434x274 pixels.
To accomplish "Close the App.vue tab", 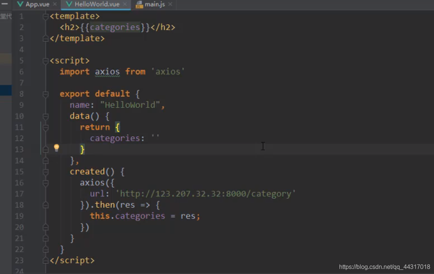I will tap(55, 4).
